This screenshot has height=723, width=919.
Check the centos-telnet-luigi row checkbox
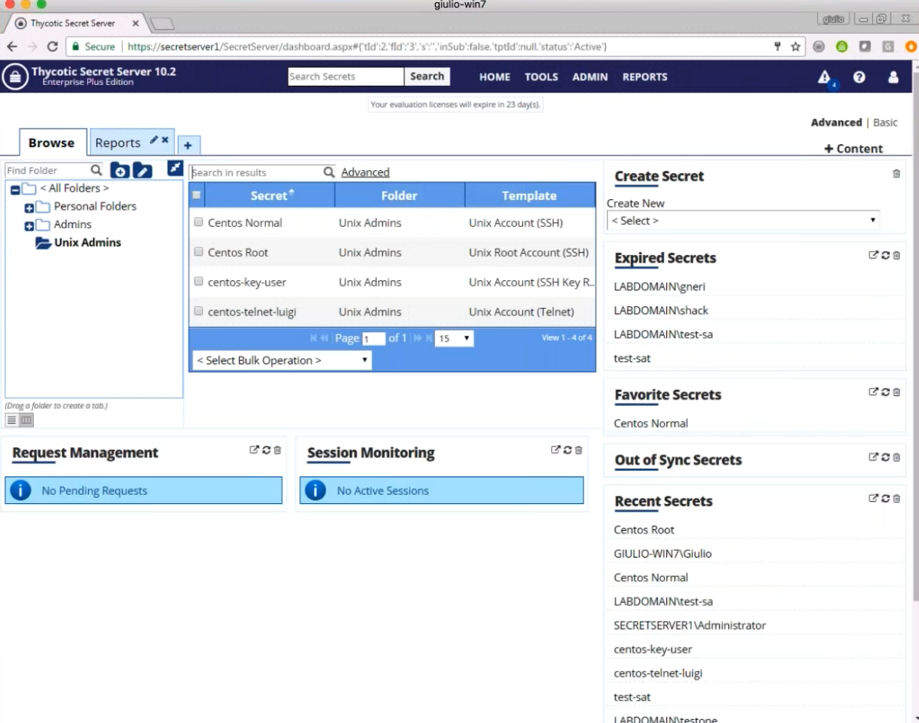pos(198,312)
